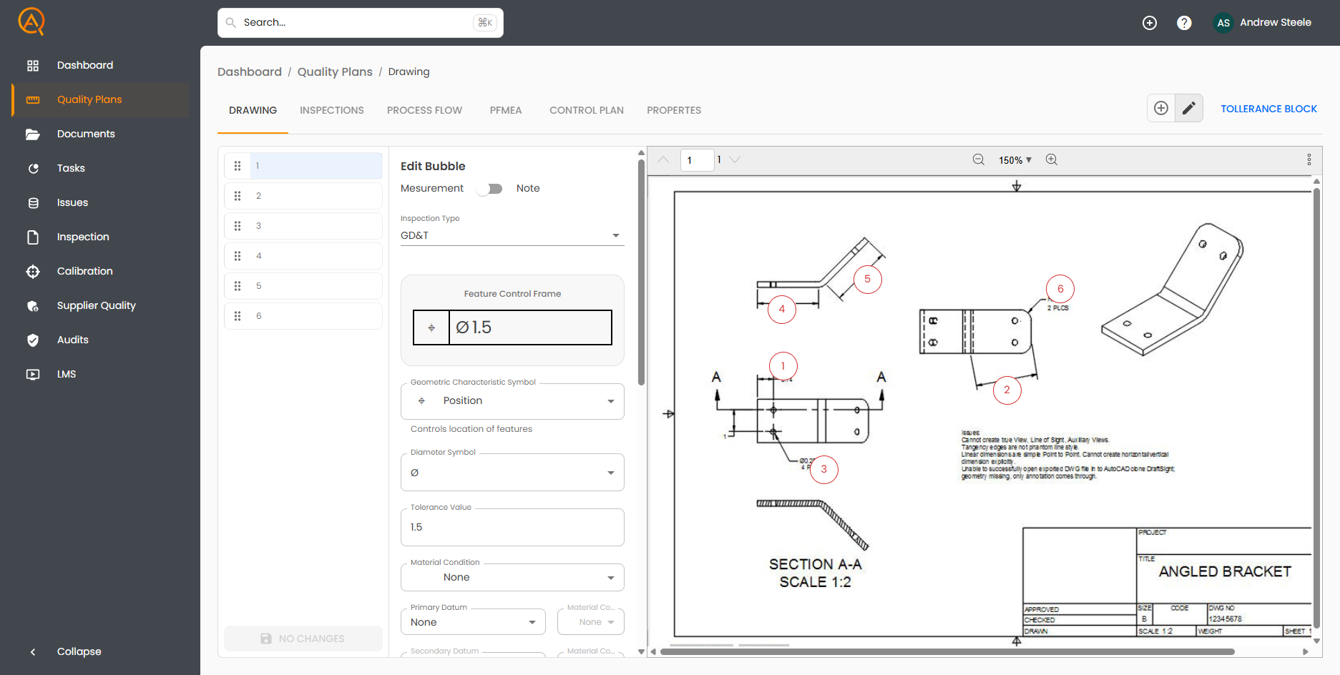Click the add new item plus icon
Screen dimensions: 1340x675
[1161, 108]
